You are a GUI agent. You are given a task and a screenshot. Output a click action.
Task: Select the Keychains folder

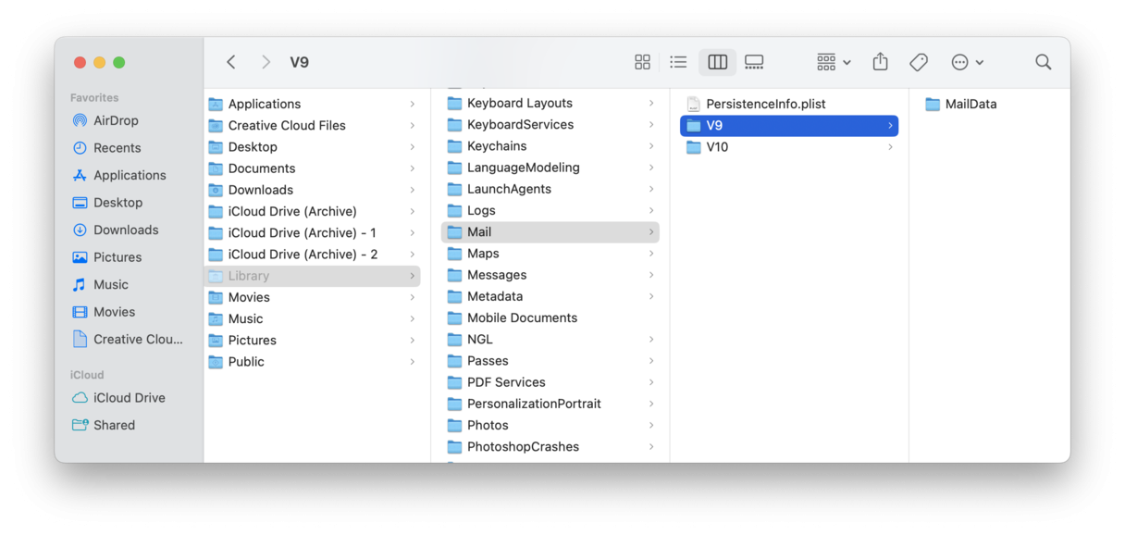[x=496, y=146]
